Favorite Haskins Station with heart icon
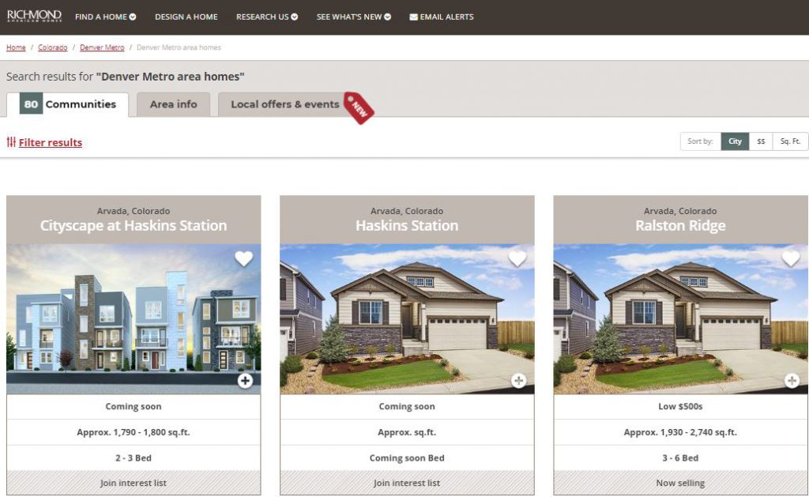The image size is (809, 497). pyautogui.click(x=517, y=258)
